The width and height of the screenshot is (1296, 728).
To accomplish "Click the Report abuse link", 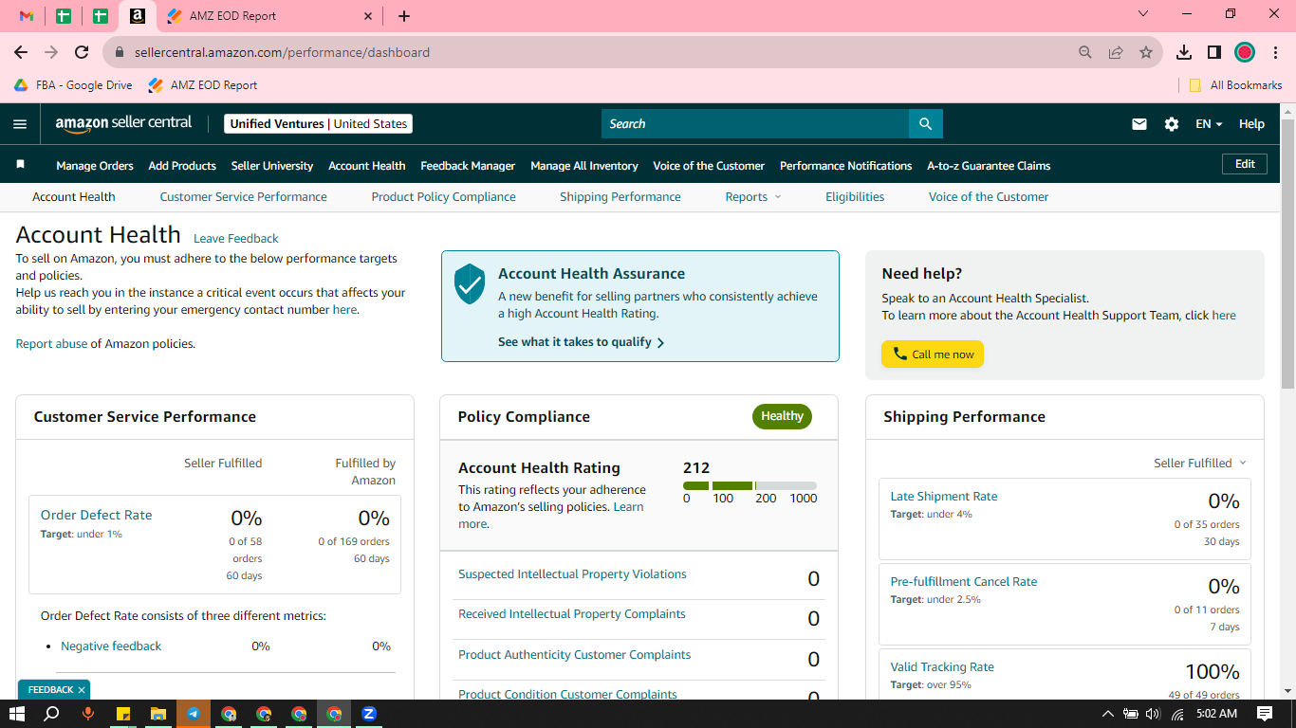I will [x=51, y=344].
